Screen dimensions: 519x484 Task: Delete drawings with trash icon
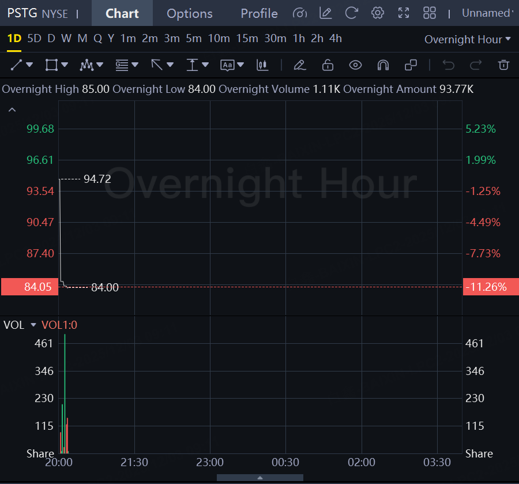click(x=503, y=65)
